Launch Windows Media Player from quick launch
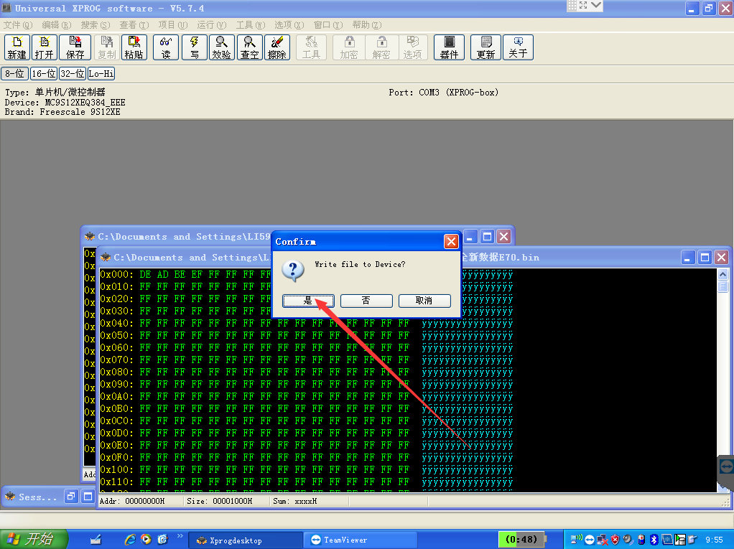The height and width of the screenshot is (549, 734). point(146,540)
